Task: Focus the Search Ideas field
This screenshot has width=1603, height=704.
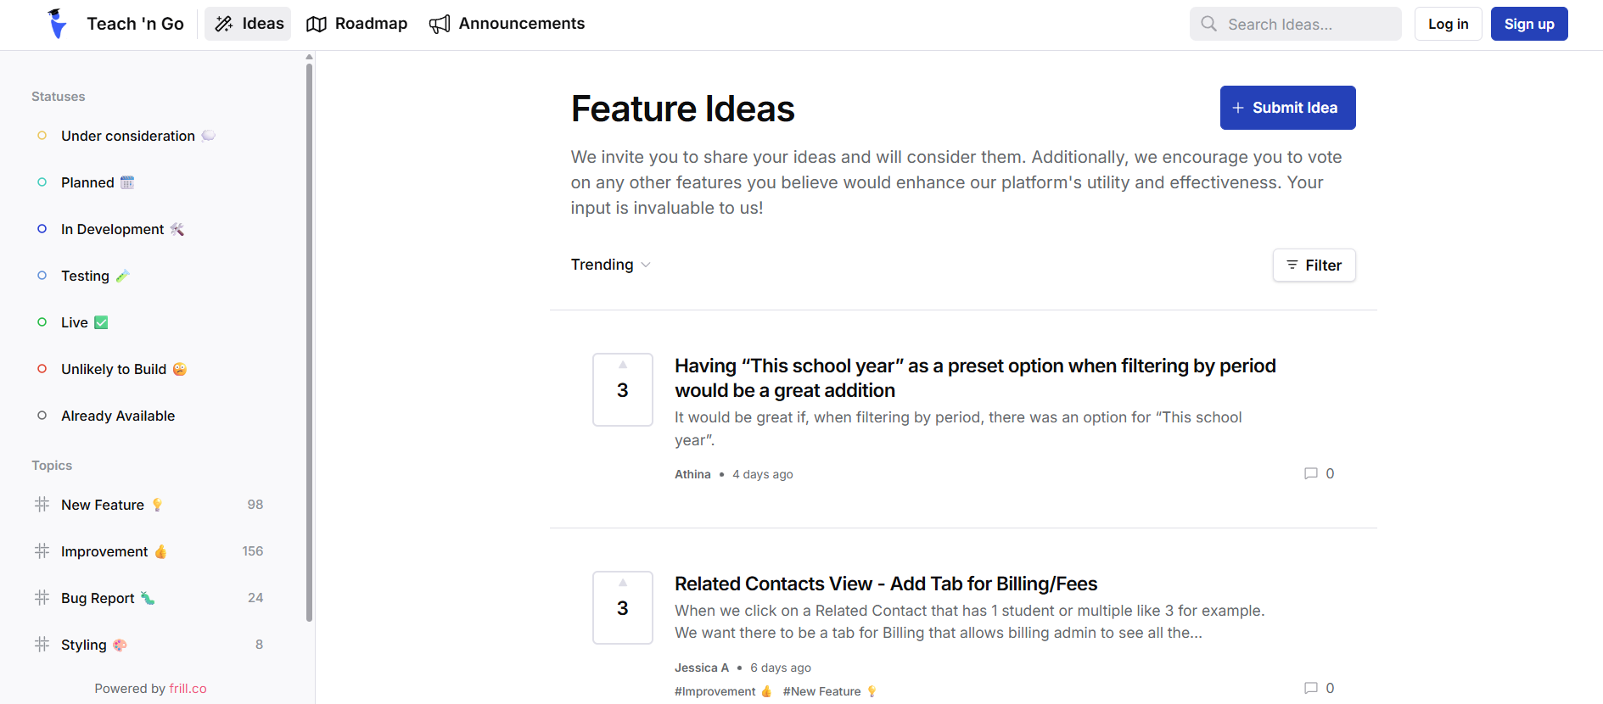Action: (1295, 24)
